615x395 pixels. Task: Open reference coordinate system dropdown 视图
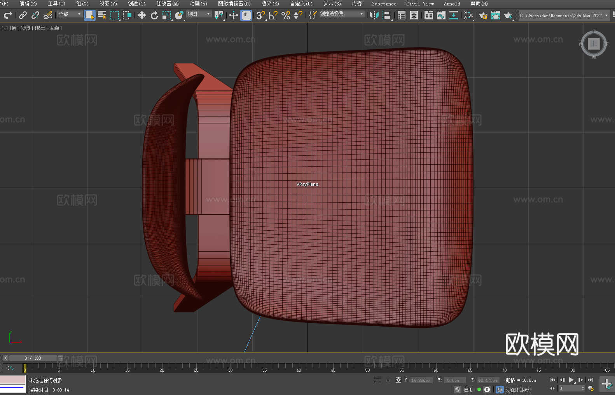(199, 14)
